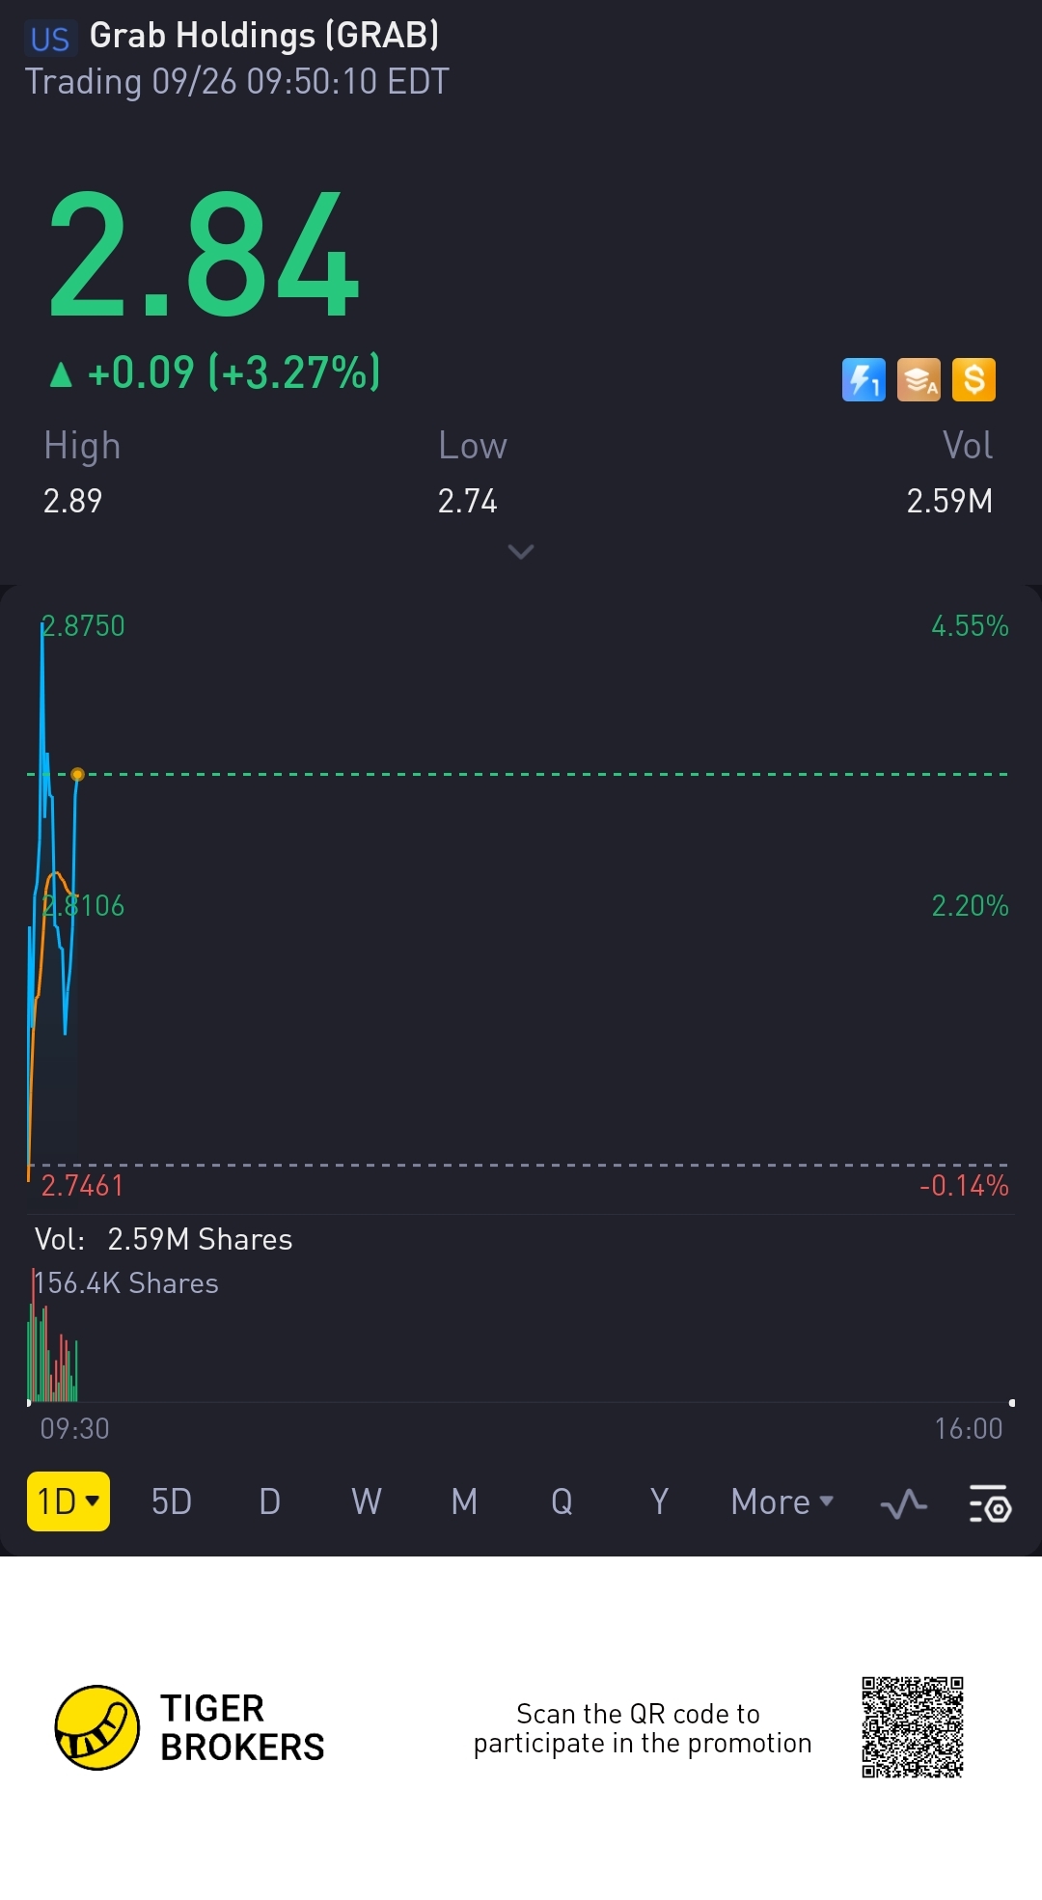
Task: Select the Q quarterly chart tab
Action: pos(562,1502)
